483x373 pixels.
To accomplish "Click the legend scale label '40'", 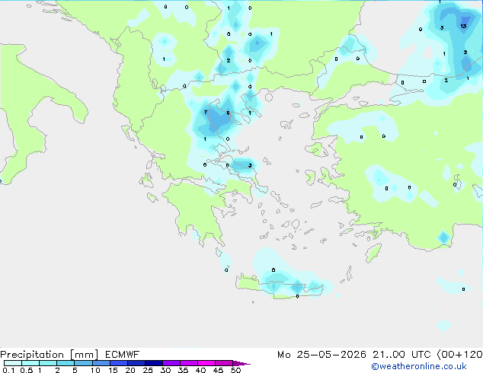I will (200, 370).
